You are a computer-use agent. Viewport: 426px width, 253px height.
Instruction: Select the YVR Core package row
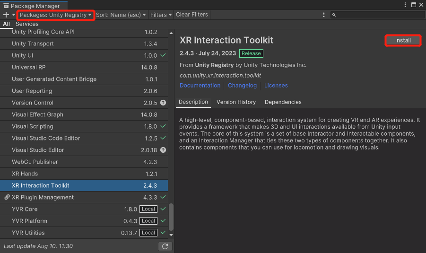coord(84,209)
